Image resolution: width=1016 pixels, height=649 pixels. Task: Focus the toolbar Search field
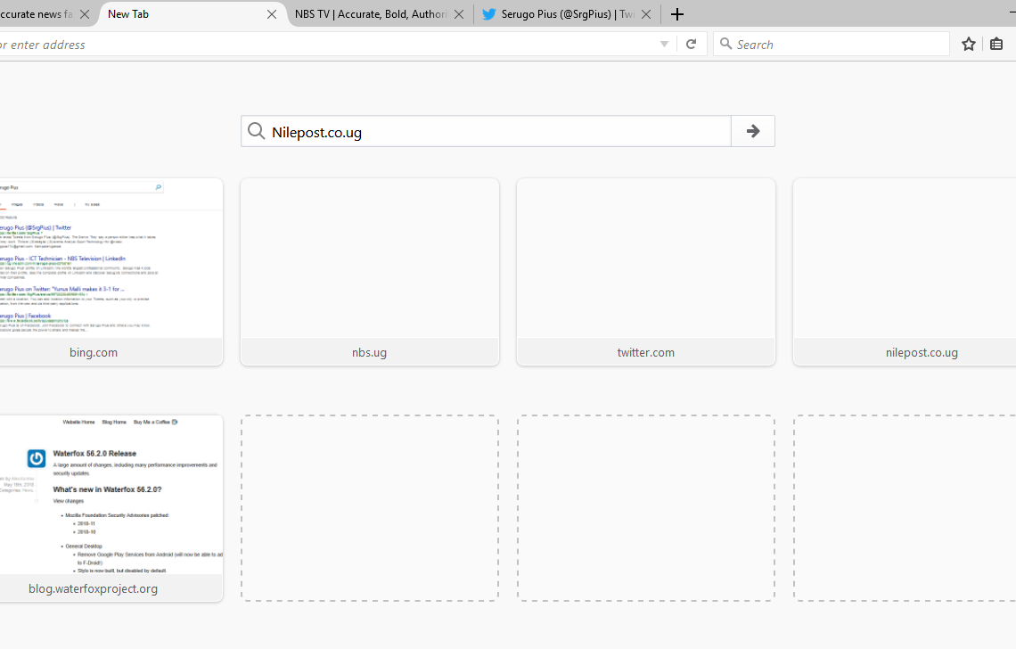tap(838, 44)
